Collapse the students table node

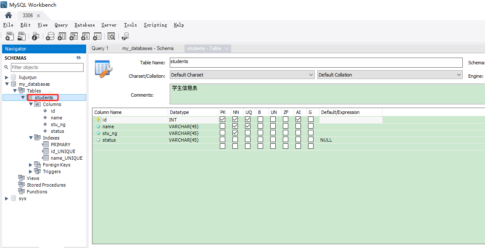(23, 98)
